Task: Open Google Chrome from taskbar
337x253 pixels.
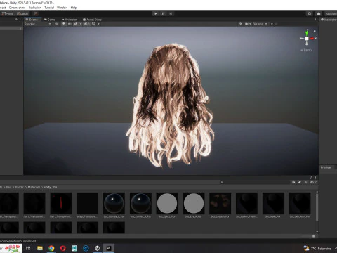Action: [x=51, y=248]
